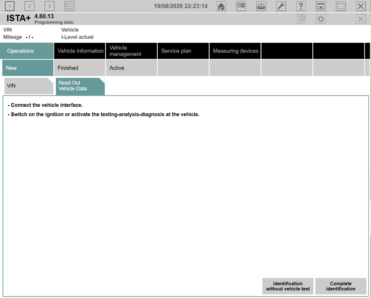371x298 pixels.
Task: Switch to session 2 box
Action: click(x=29, y=6)
